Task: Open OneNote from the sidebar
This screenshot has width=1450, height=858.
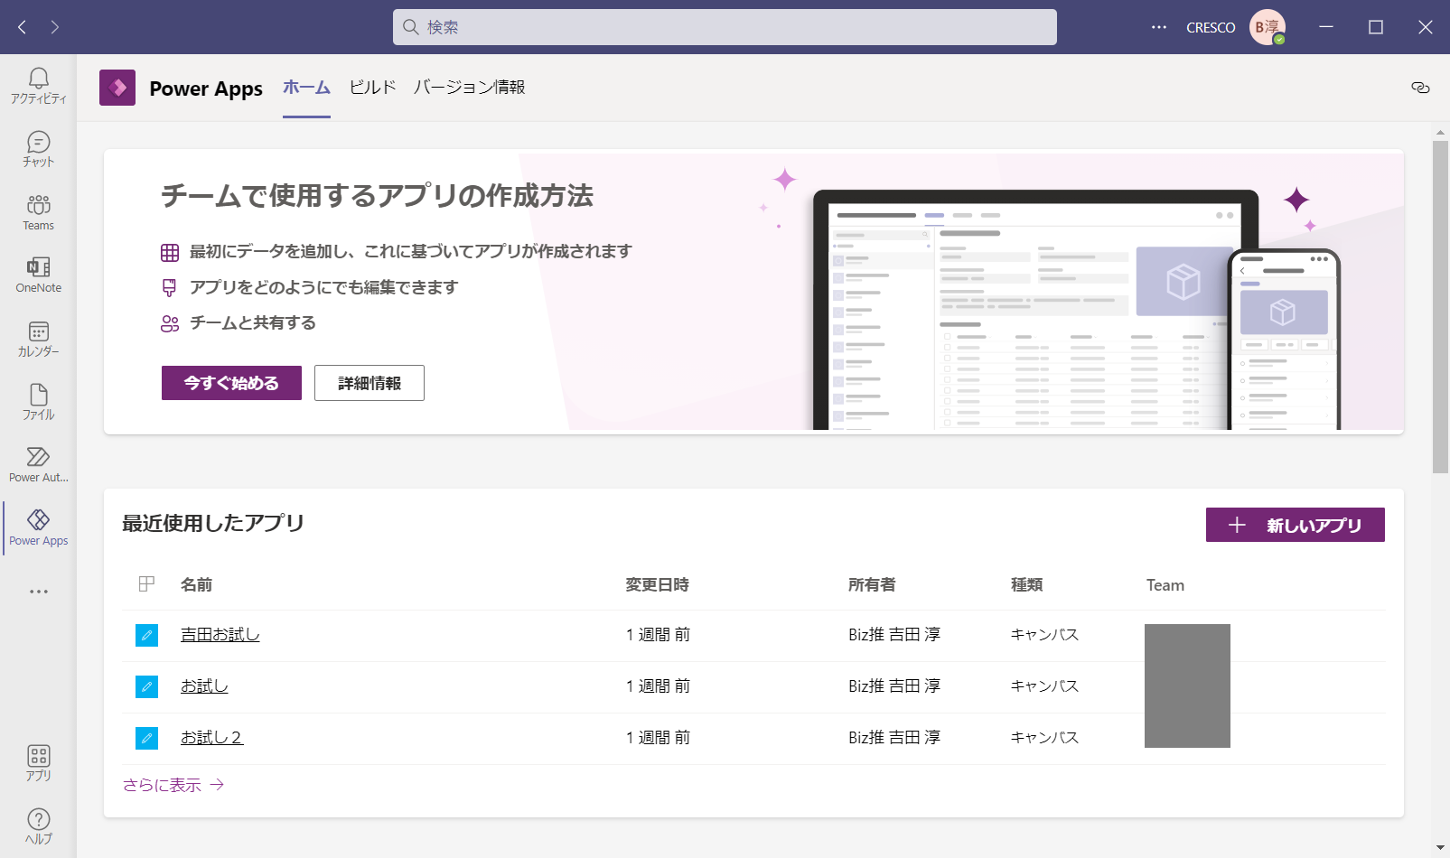Action: point(38,275)
